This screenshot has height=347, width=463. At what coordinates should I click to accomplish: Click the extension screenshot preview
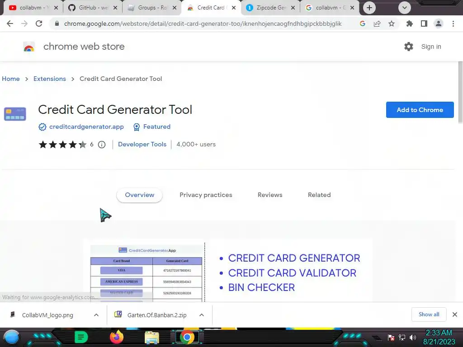pos(228,270)
